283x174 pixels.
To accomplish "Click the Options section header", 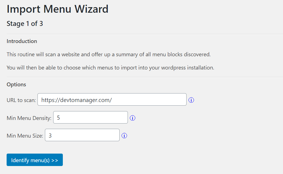I will [16, 84].
